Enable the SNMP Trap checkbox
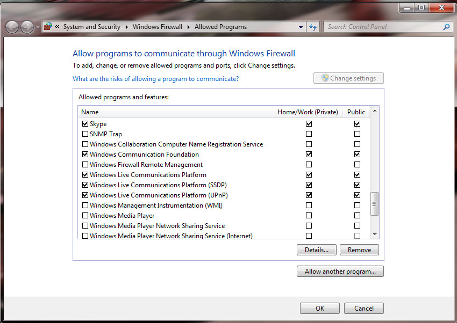Image resolution: width=457 pixels, height=323 pixels. click(85, 134)
